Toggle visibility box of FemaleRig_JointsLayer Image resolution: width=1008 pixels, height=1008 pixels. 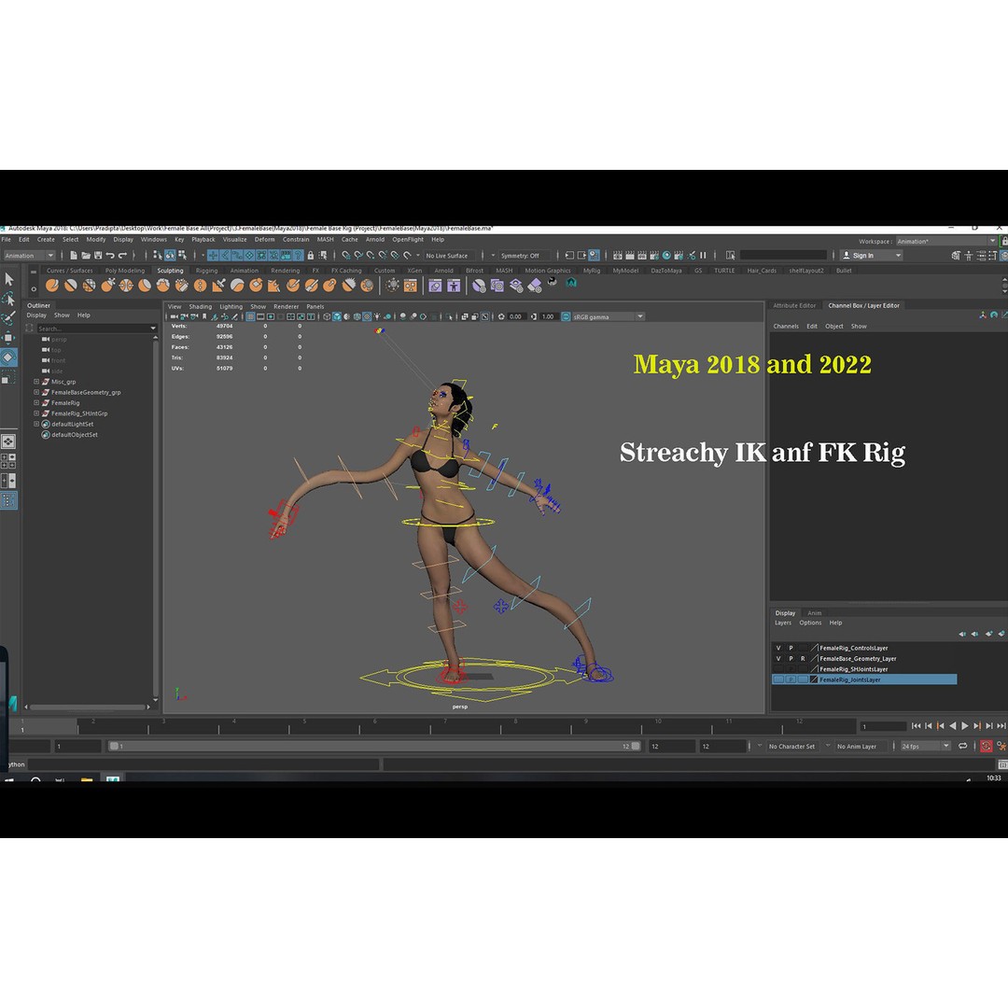click(x=778, y=679)
